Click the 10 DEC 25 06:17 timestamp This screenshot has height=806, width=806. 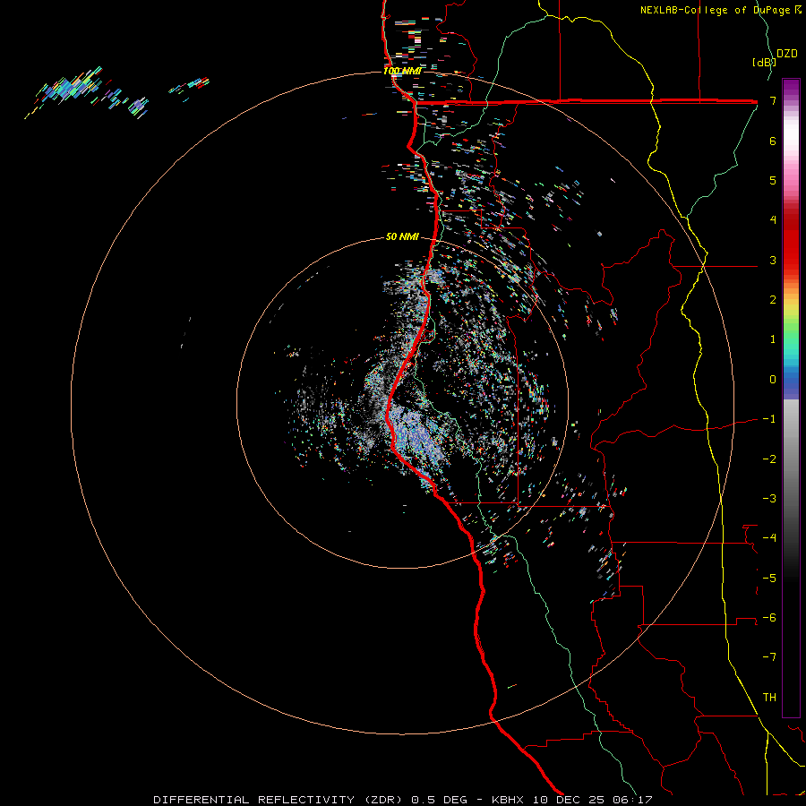click(x=593, y=800)
